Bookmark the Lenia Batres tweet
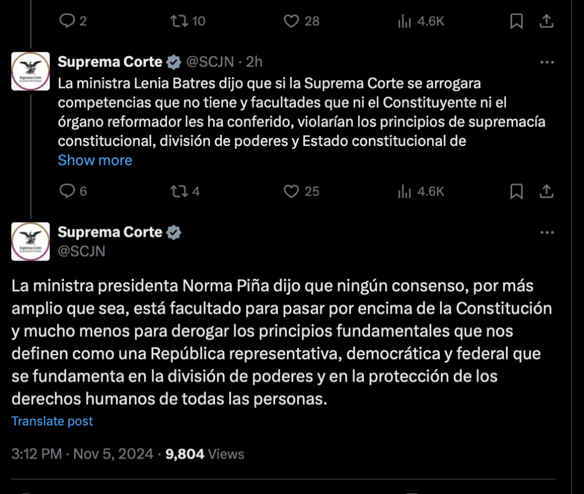This screenshot has height=494, width=584. [516, 191]
